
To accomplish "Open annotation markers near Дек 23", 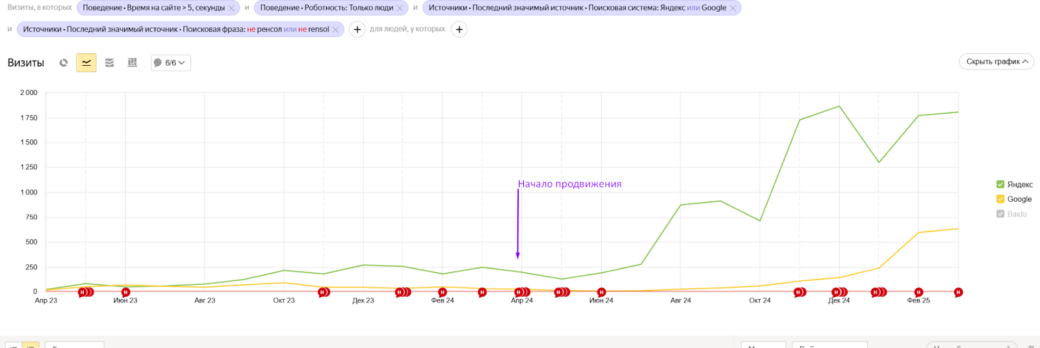I will [x=403, y=293].
